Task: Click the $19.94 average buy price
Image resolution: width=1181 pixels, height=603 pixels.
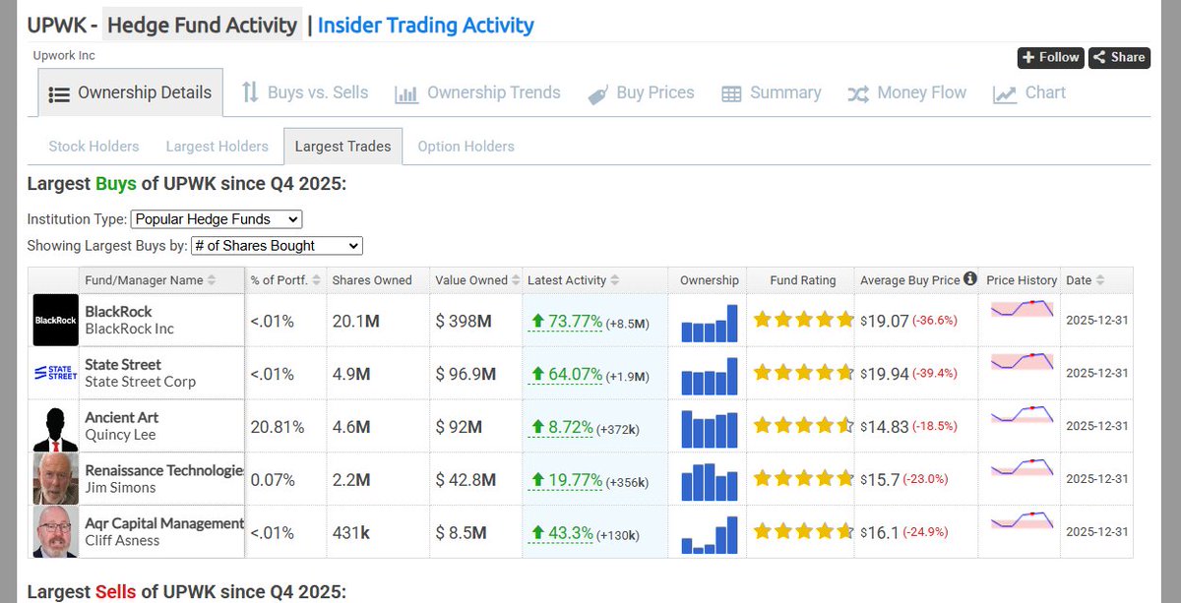Action: pos(884,374)
